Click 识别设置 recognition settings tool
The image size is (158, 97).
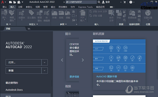96,16
